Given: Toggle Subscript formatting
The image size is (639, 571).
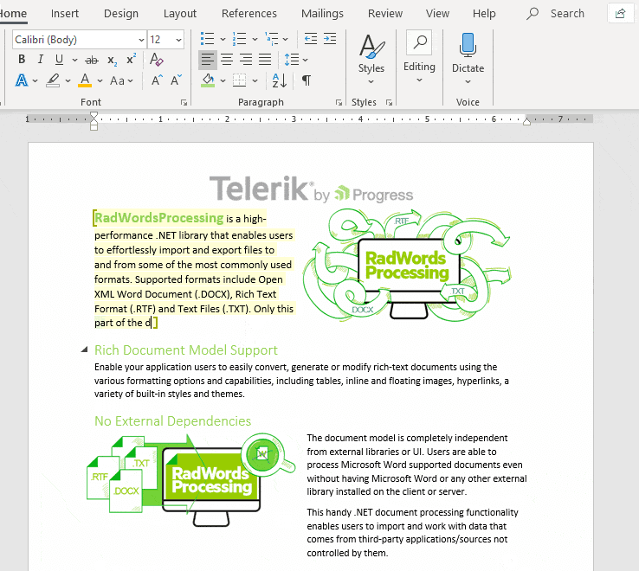Looking at the screenshot, I should click(x=112, y=61).
